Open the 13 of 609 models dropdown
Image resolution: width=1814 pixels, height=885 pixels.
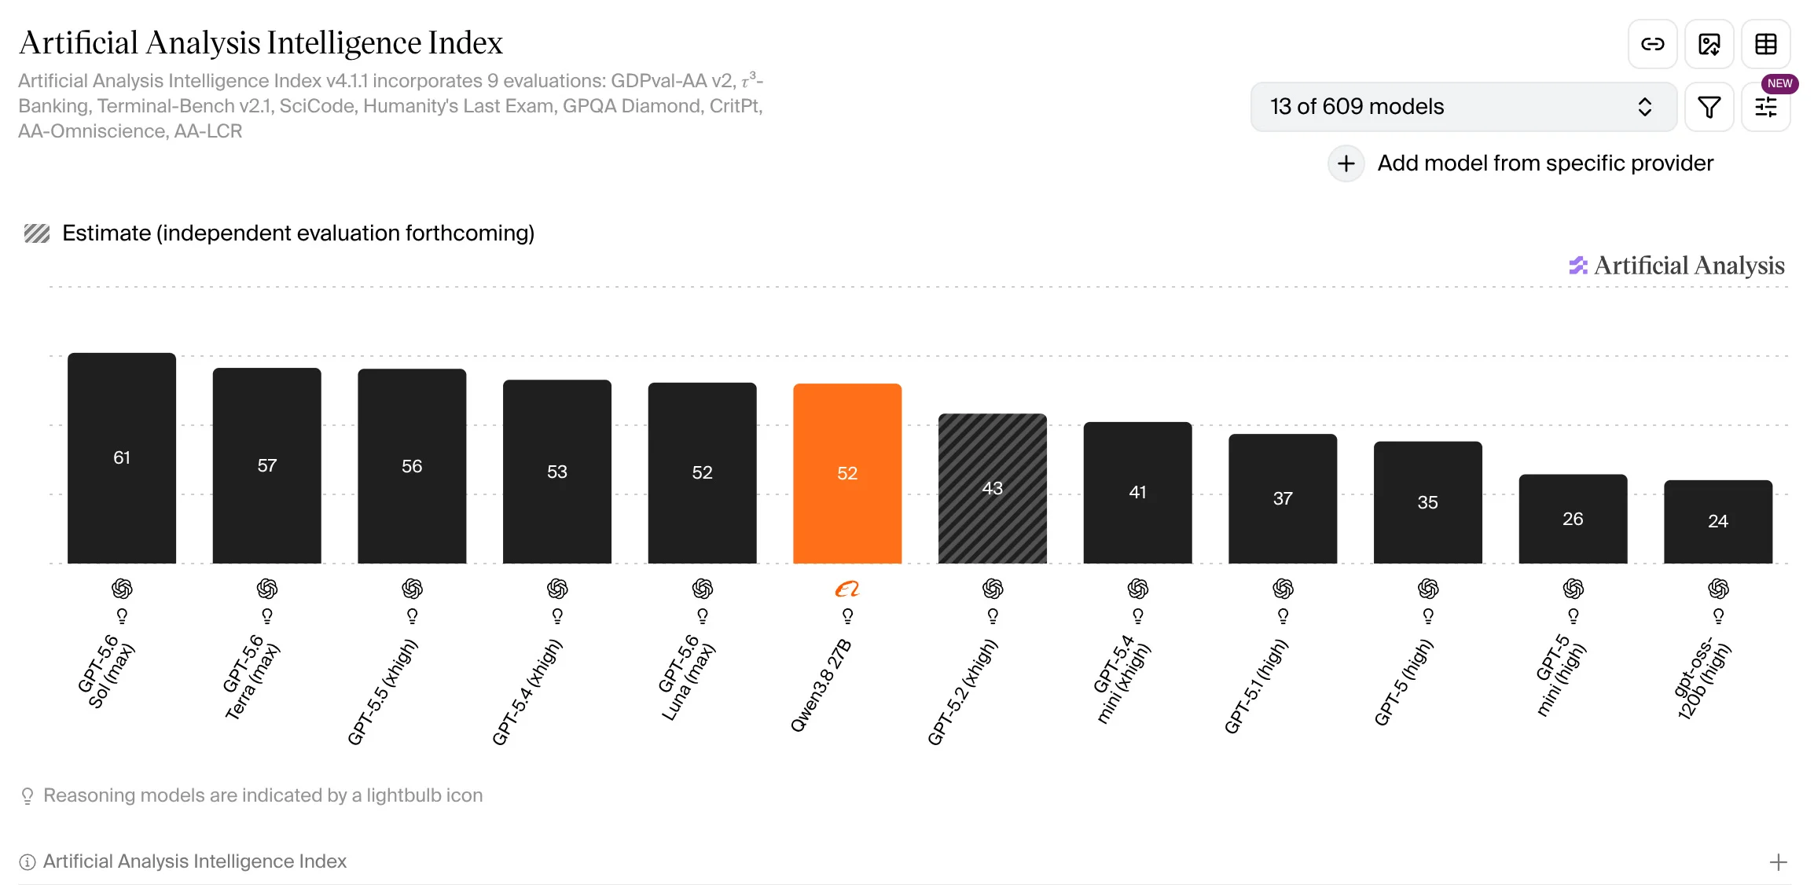click(1463, 107)
